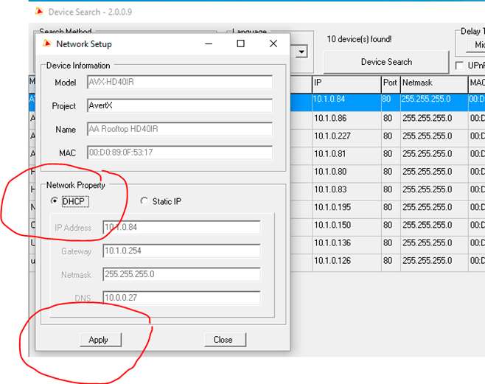Toggle the UPnP checkbox
Screen dimensions: 485x384
click(459, 66)
